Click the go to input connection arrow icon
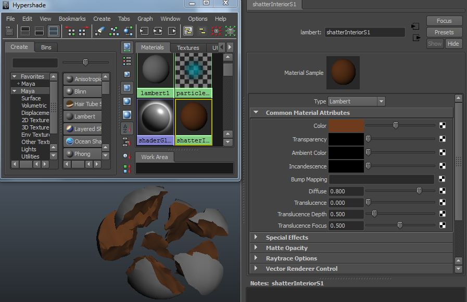The image size is (467, 302). 415,26
